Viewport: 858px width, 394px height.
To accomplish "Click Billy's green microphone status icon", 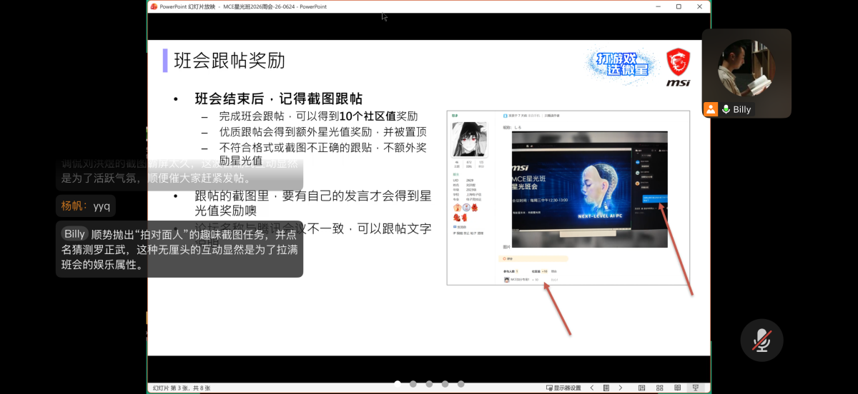I will coord(726,110).
